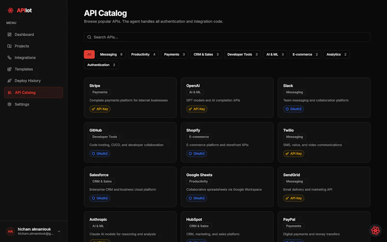Click the key icon in Twilio's API Key badge
Viewport: 387px width, 242px height.
[287, 153]
